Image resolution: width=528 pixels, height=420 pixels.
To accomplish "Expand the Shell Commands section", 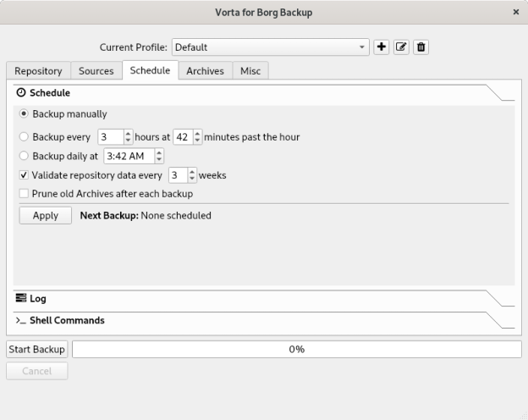I will click(x=67, y=321).
